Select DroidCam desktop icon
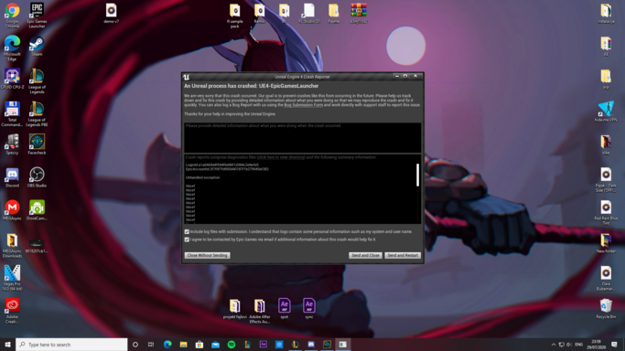 click(x=37, y=210)
